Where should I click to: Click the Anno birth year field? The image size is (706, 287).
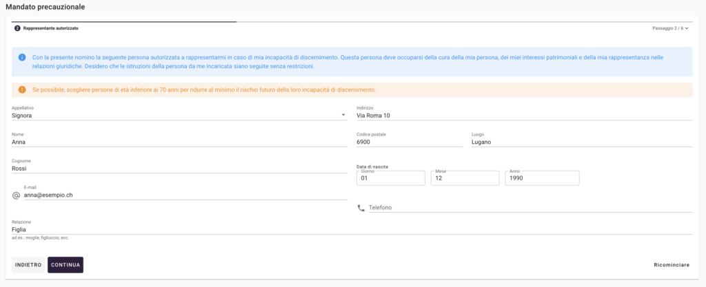coord(541,178)
